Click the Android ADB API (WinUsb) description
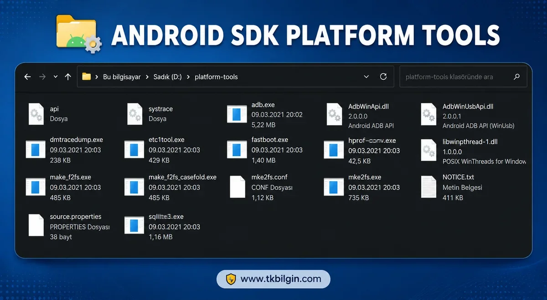 point(478,126)
